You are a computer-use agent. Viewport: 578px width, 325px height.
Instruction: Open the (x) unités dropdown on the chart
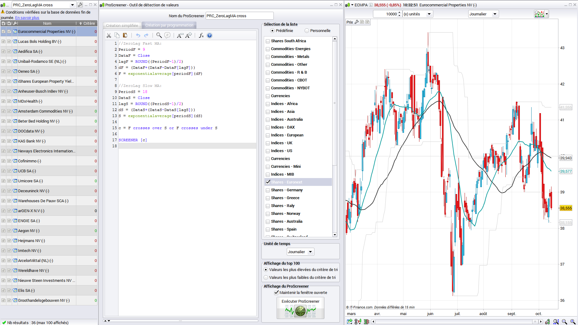click(x=429, y=14)
